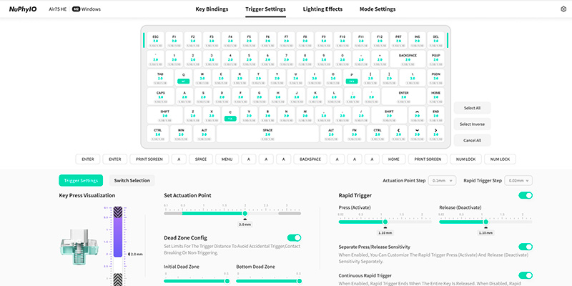Select the CAPS key on the keyboard
Viewport: 572px width, 286px height.
point(160,97)
